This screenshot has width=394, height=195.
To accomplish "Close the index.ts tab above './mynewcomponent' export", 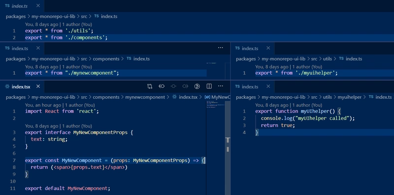I will tap(38, 48).
